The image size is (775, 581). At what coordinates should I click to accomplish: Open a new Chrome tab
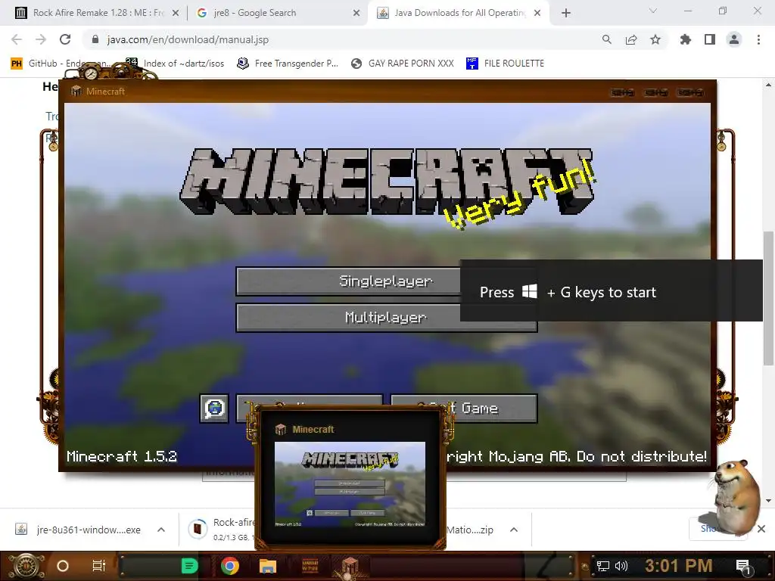[x=566, y=14]
